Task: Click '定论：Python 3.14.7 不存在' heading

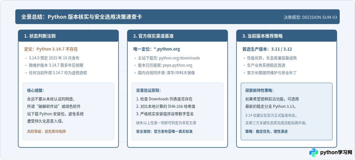Action: click(51, 49)
